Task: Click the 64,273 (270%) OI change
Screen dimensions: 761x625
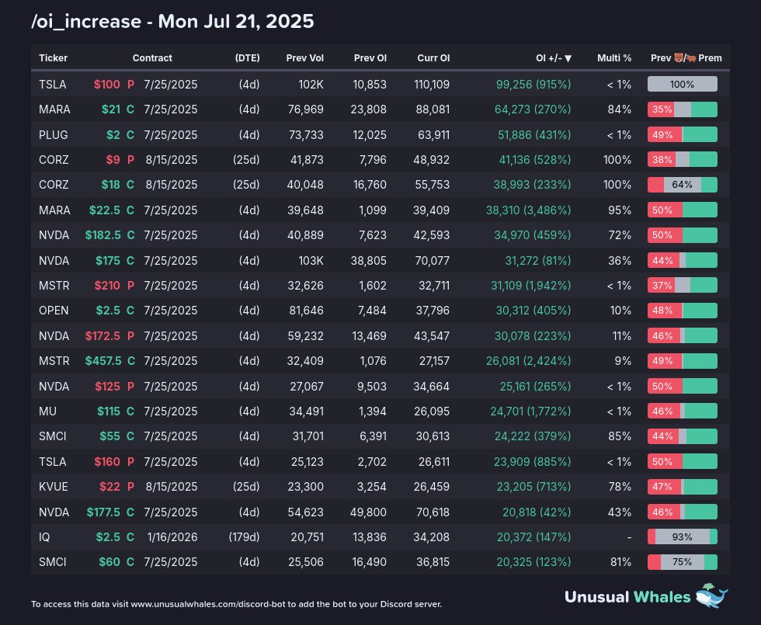Action: (x=533, y=109)
